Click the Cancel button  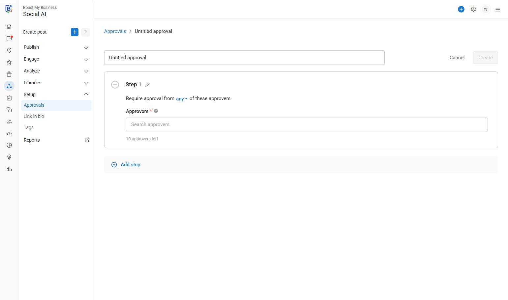point(457,58)
